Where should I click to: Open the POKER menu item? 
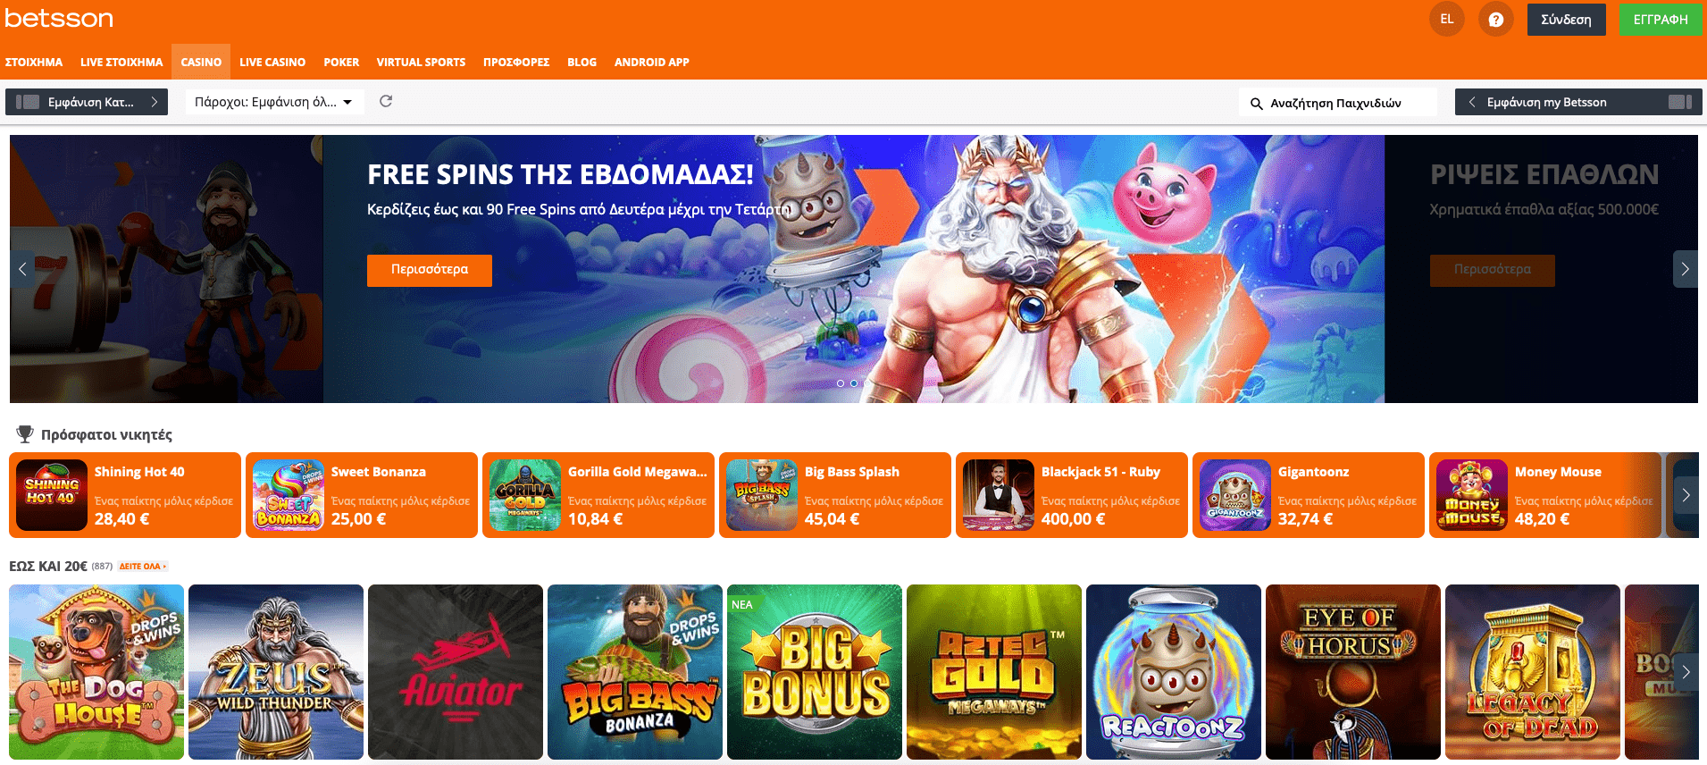(x=341, y=62)
